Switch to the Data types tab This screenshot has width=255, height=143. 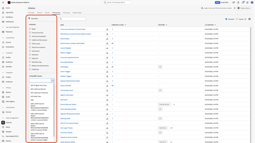67,13
